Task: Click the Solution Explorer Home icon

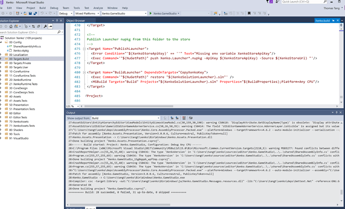Action: [x=11, y=26]
